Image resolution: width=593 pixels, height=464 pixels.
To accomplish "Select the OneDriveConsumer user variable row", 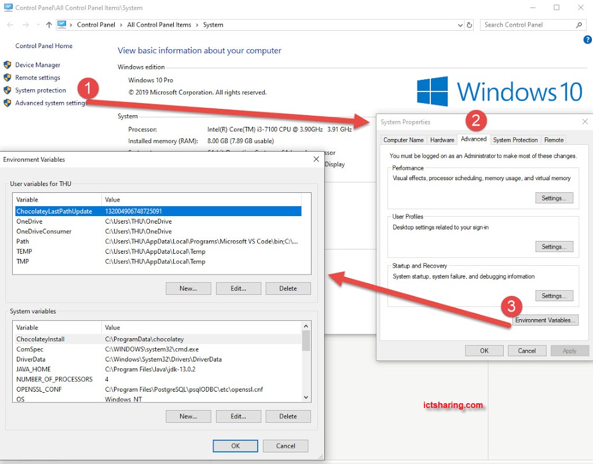I will pos(158,231).
